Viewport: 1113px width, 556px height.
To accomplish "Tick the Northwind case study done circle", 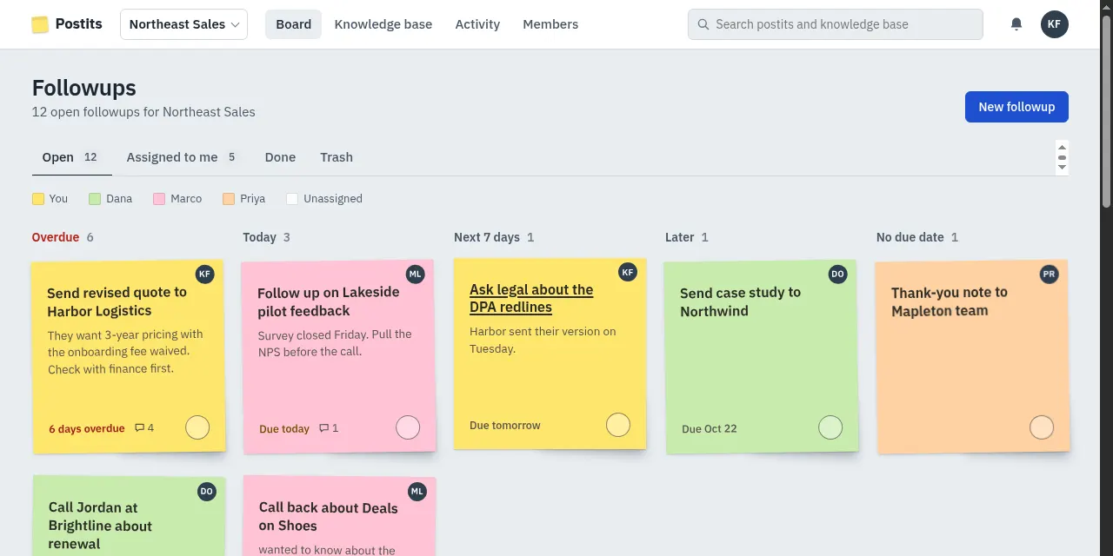I will (x=830, y=427).
